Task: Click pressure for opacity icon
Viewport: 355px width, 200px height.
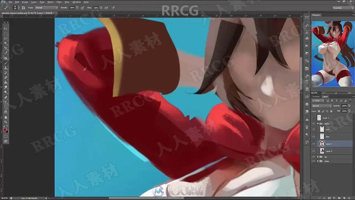Action: pyautogui.click(x=82, y=8)
